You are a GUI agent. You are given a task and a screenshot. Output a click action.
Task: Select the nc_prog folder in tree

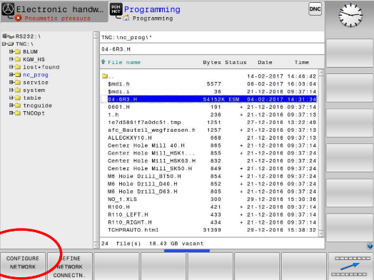click(x=36, y=75)
